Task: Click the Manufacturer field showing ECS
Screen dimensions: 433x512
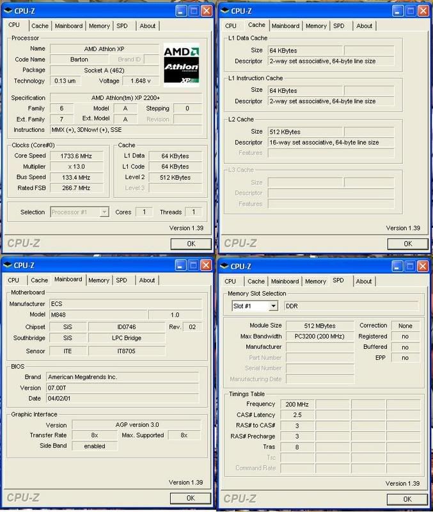Action: pos(125,304)
